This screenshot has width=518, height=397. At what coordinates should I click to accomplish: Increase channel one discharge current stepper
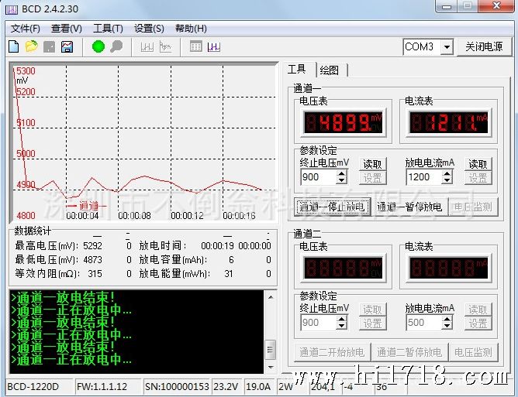[x=447, y=173]
